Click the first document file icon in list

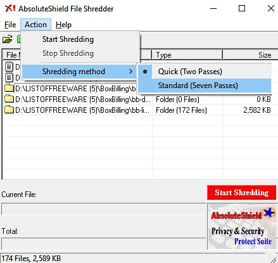[x=9, y=67]
